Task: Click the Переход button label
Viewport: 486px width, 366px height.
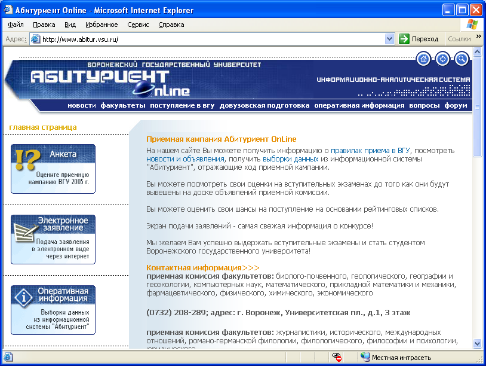Action: click(x=425, y=39)
